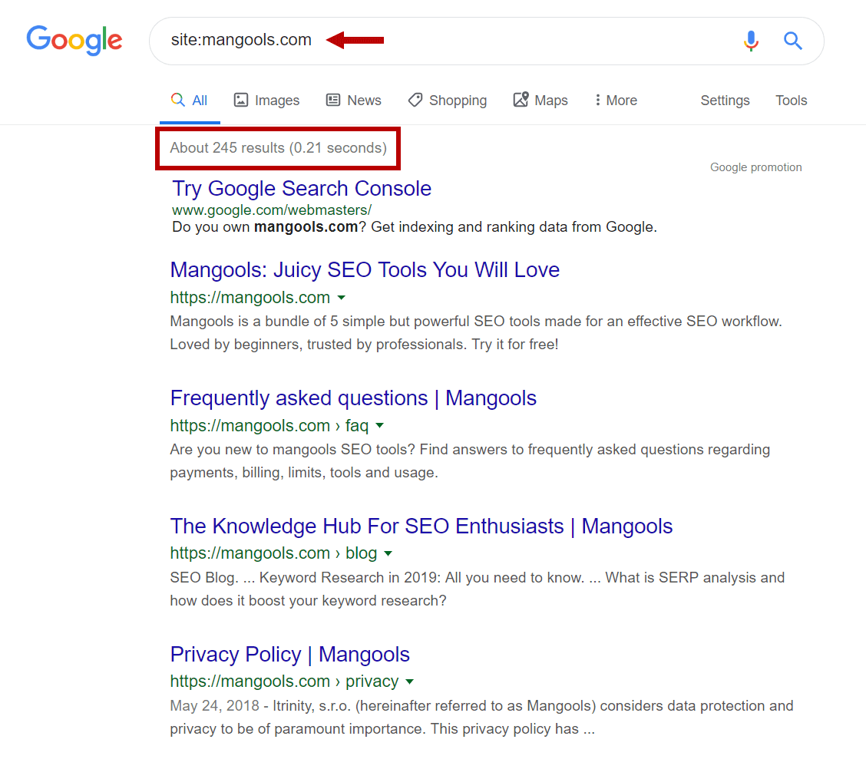The width and height of the screenshot is (866, 769).
Task: Click the Shopping tab tag icon
Action: [x=415, y=100]
